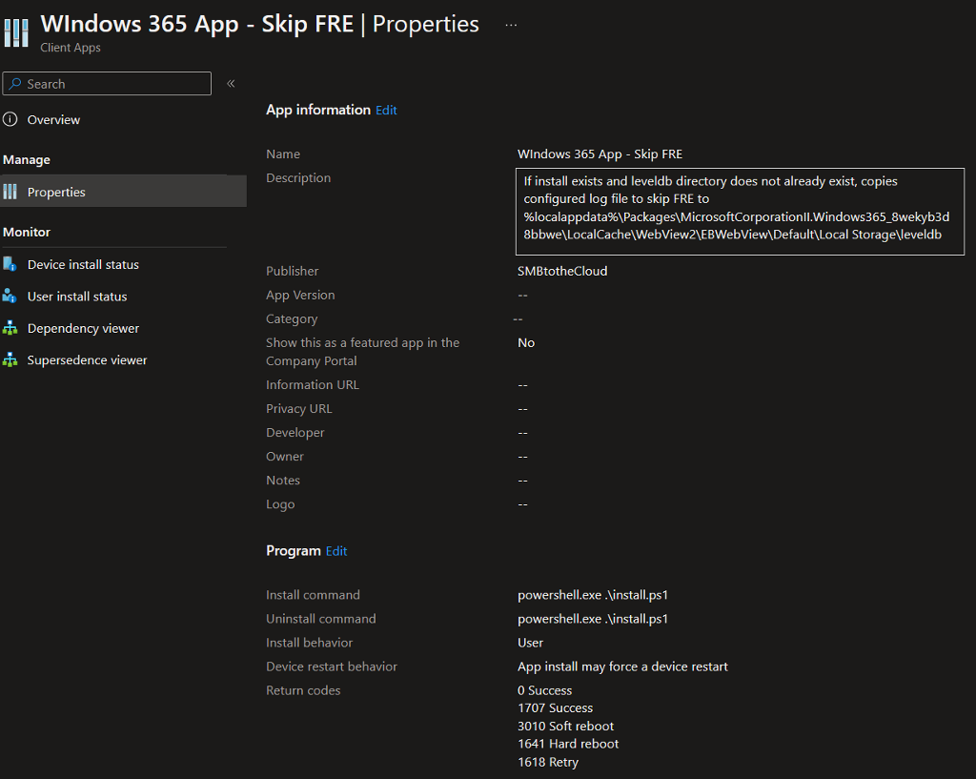Click the Client Apps header icon
976x779 pixels.
[x=16, y=30]
